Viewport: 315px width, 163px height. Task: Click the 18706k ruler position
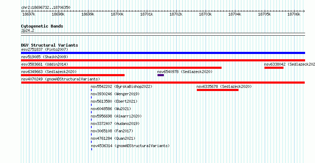pos(294,14)
